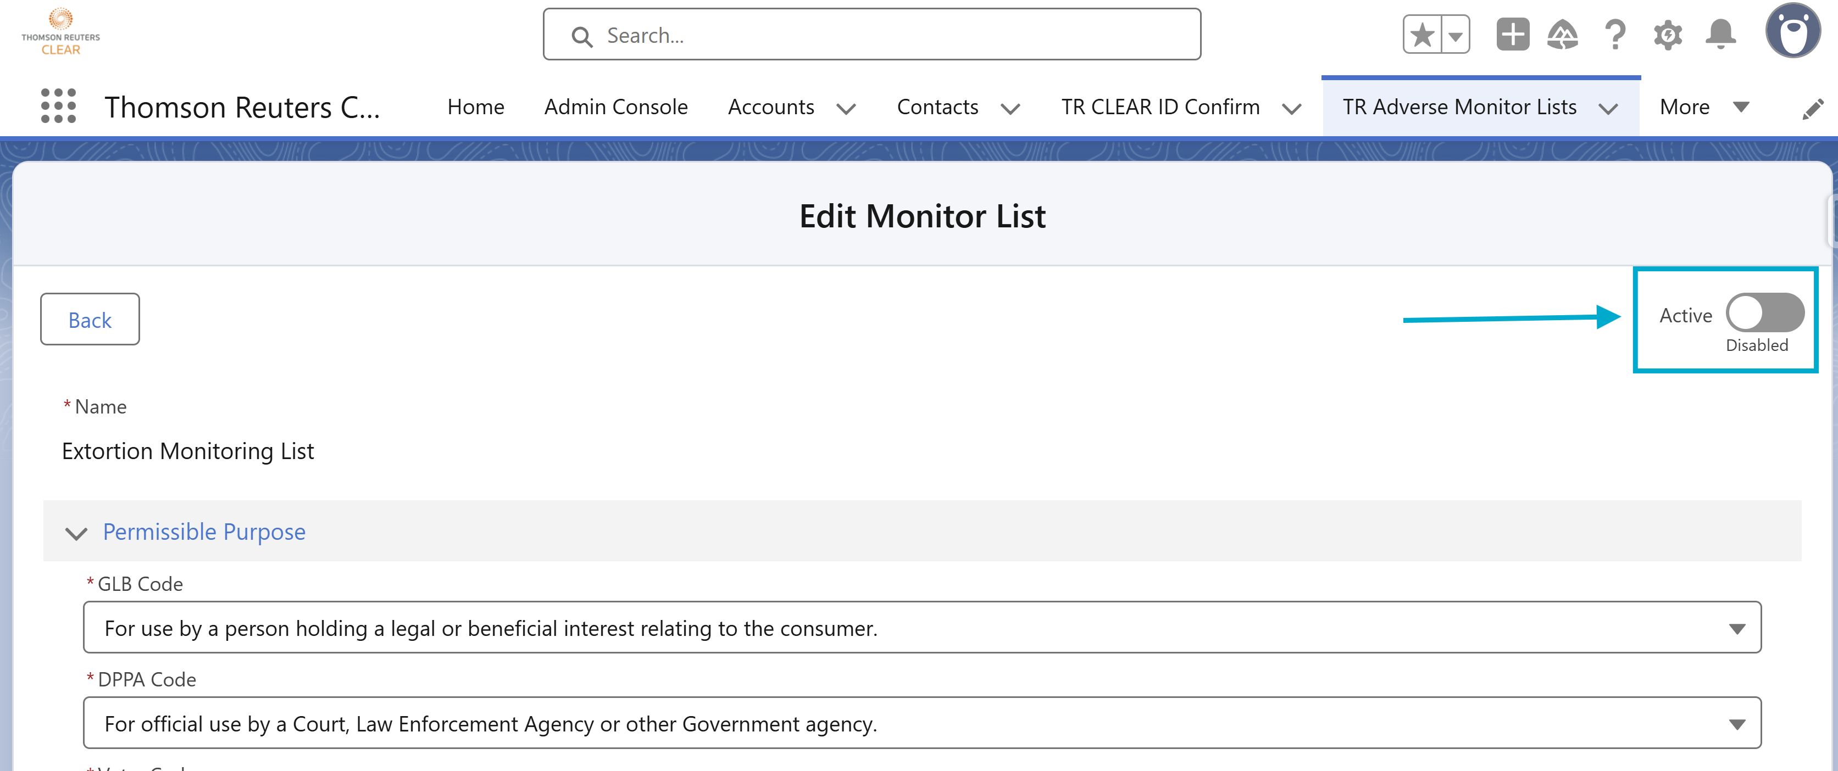Viewport: 1838px width, 771px height.
Task: Open the Help question mark icon
Action: pyautogui.click(x=1615, y=34)
